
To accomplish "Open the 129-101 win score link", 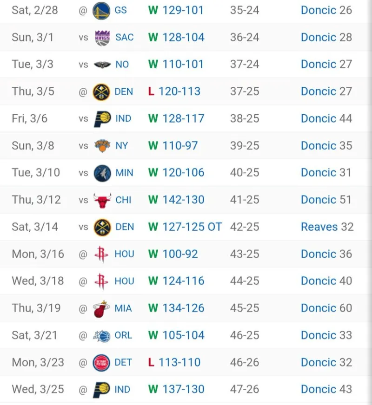I will pyautogui.click(x=183, y=10).
